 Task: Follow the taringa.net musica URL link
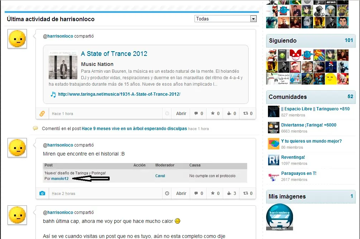coord(119,94)
